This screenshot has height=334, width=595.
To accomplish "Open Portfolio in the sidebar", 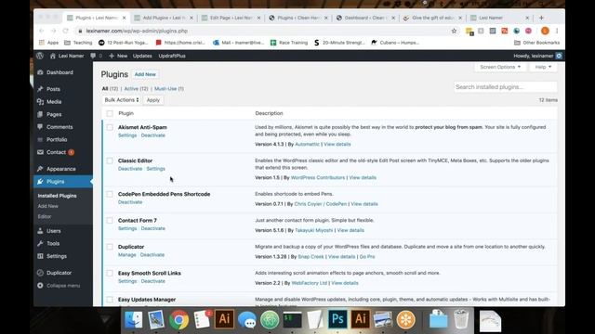I will (57, 140).
